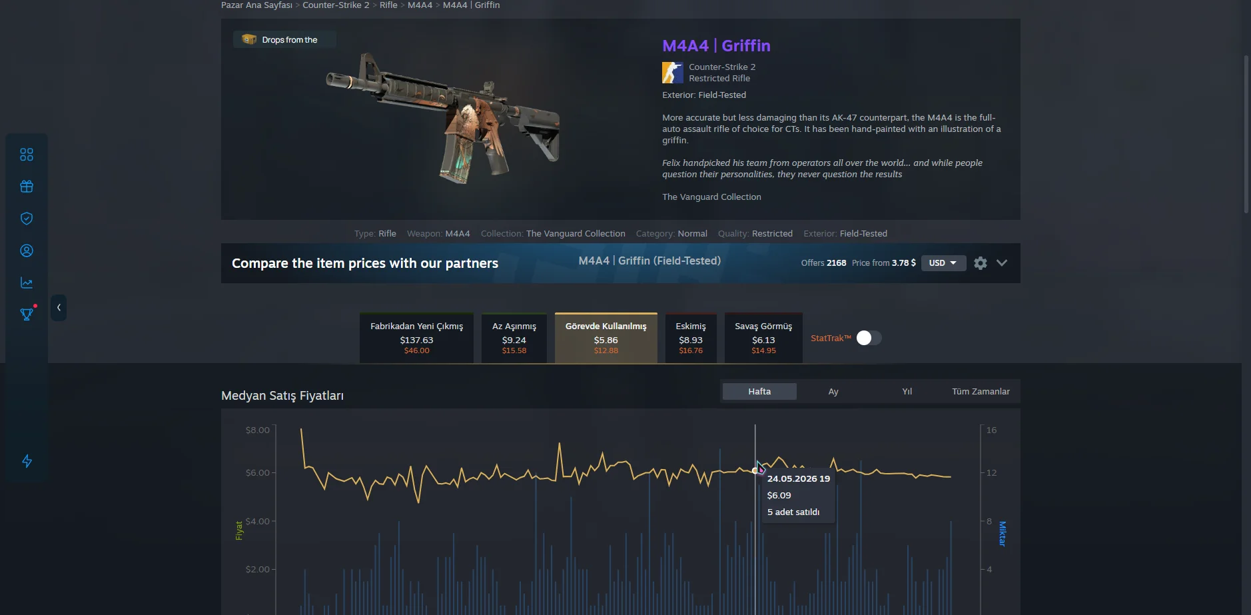Select the Eskimiş exterior tab

pos(691,338)
